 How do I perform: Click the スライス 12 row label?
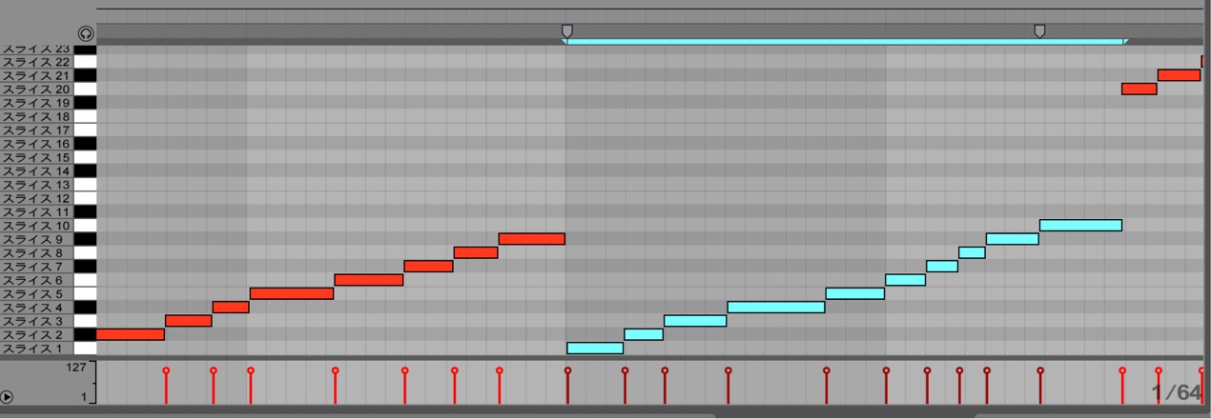point(36,198)
